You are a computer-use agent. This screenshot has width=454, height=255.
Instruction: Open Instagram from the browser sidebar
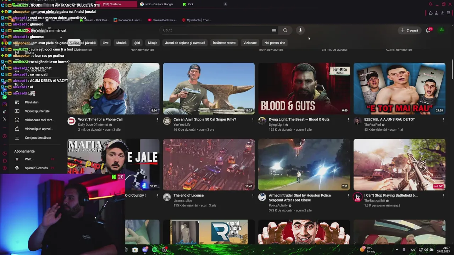pyautogui.click(x=5, y=104)
